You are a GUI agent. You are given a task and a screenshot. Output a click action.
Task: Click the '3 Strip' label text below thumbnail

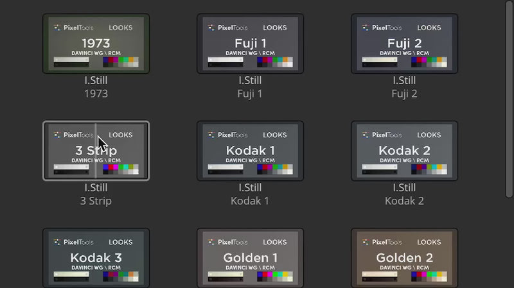[96, 201]
